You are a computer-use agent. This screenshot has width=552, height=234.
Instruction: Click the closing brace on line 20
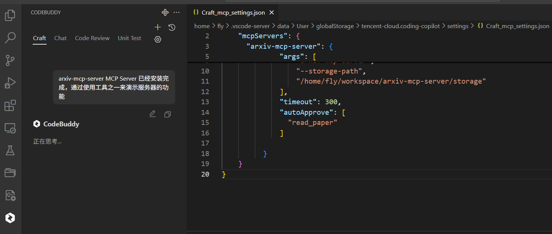click(x=224, y=174)
